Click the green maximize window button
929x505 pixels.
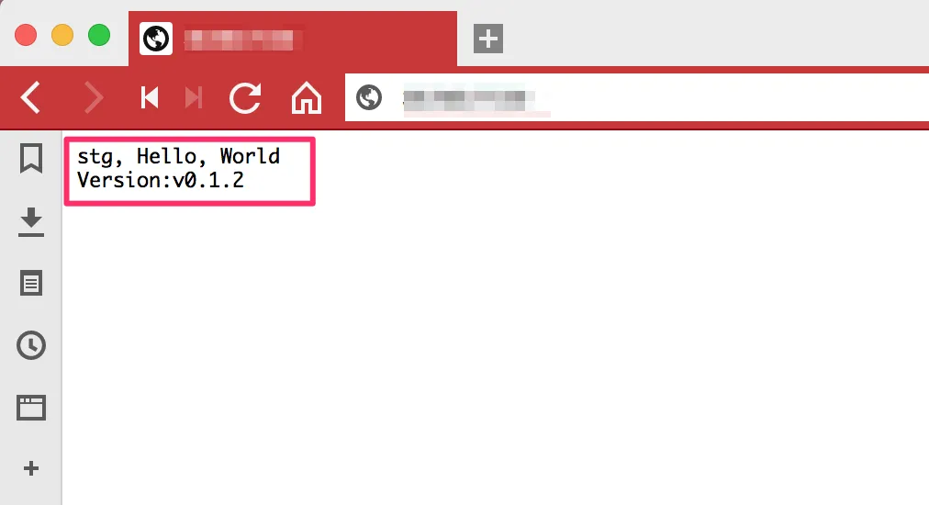[99, 35]
